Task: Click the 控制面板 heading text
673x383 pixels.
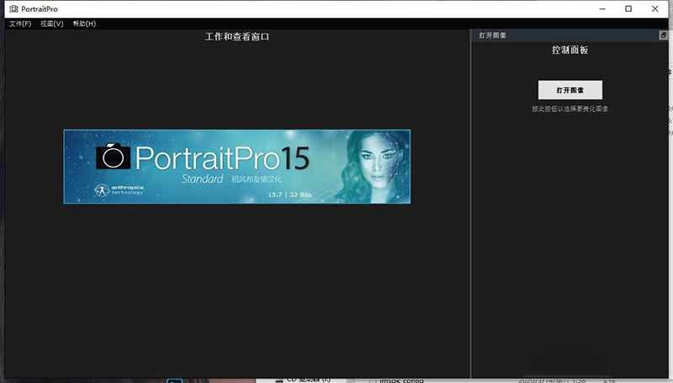Action: tap(570, 50)
